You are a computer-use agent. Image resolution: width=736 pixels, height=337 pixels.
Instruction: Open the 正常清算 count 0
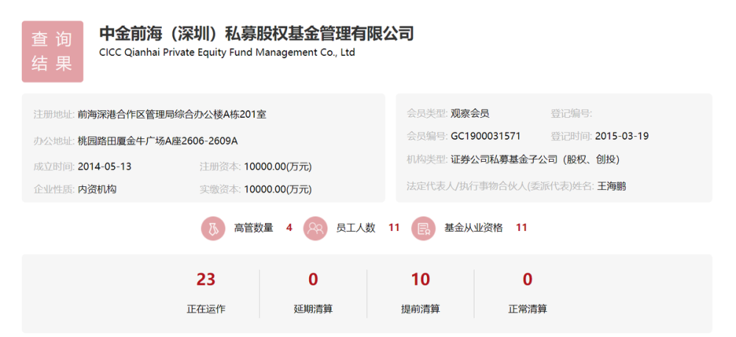coord(528,280)
